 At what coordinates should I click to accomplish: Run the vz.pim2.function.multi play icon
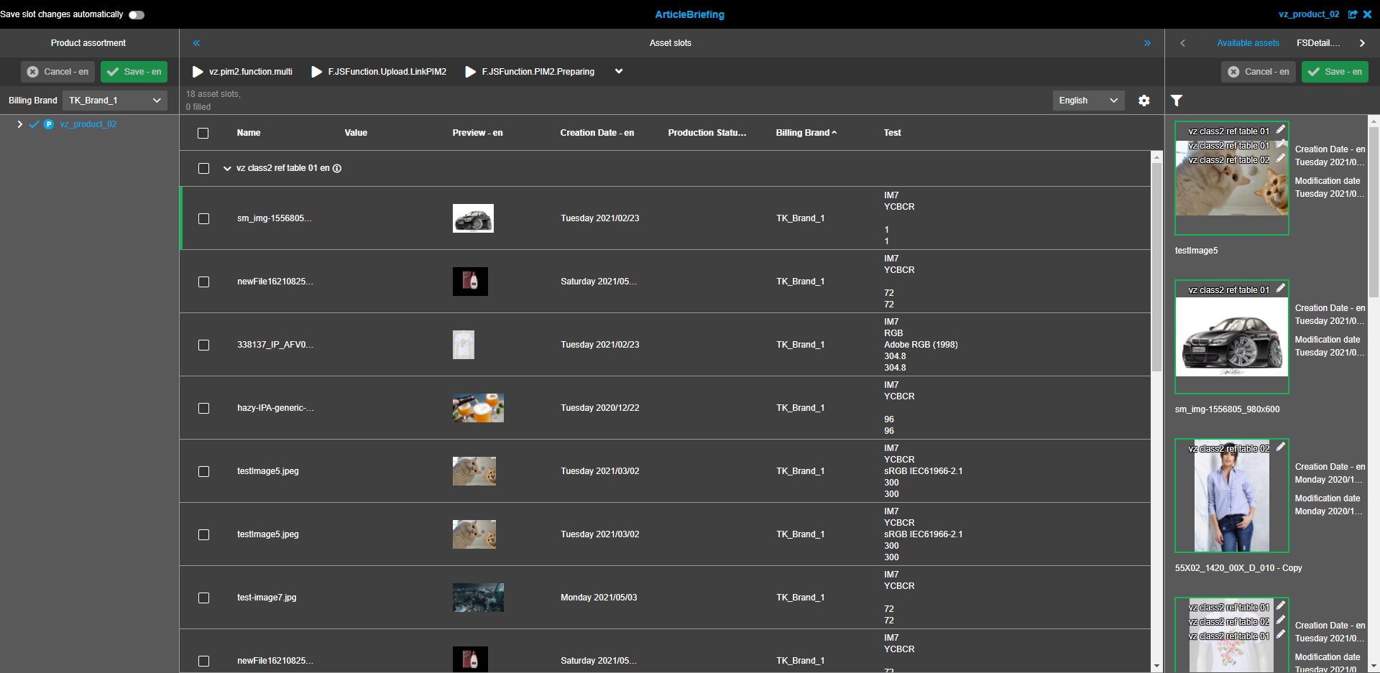point(196,72)
